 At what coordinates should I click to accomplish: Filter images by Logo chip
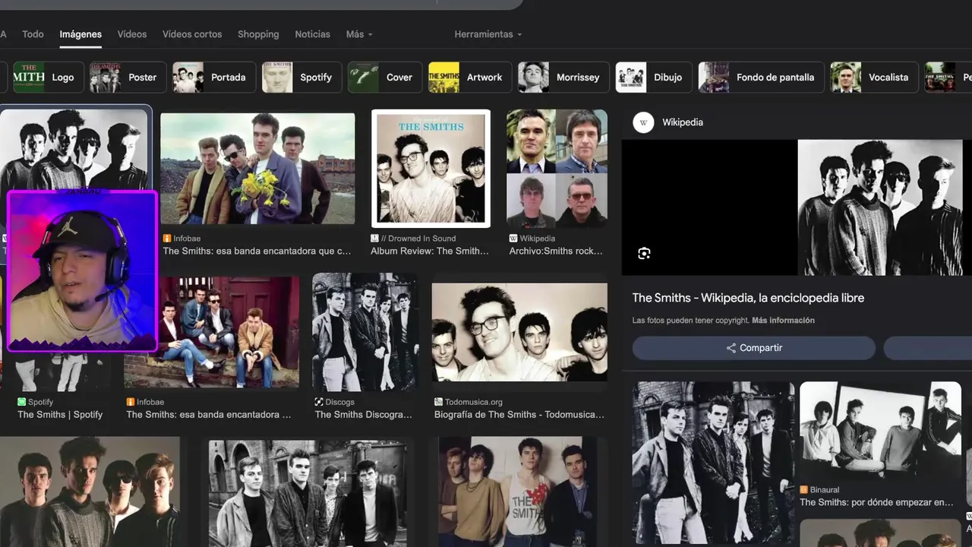pos(49,77)
